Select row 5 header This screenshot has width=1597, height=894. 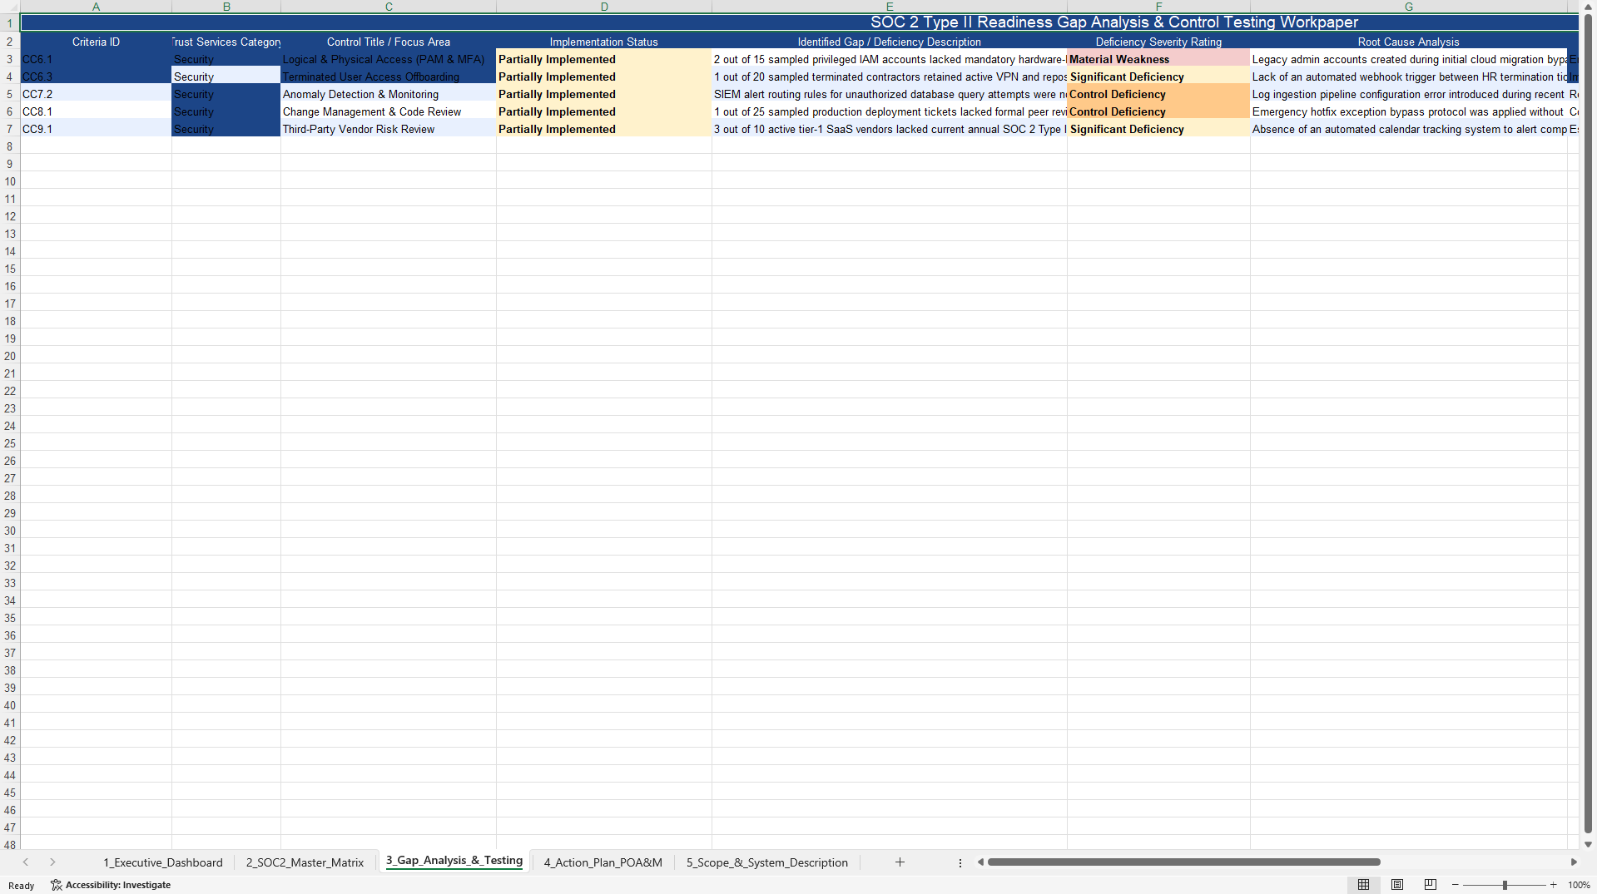10,95
